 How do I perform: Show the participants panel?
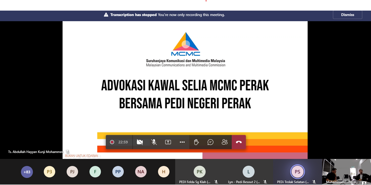click(225, 142)
